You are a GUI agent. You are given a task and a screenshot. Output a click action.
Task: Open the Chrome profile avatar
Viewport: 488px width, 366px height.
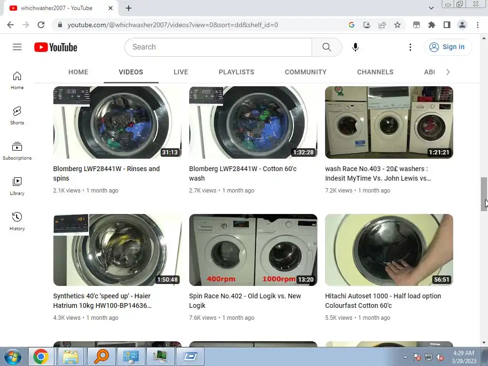[x=462, y=25]
